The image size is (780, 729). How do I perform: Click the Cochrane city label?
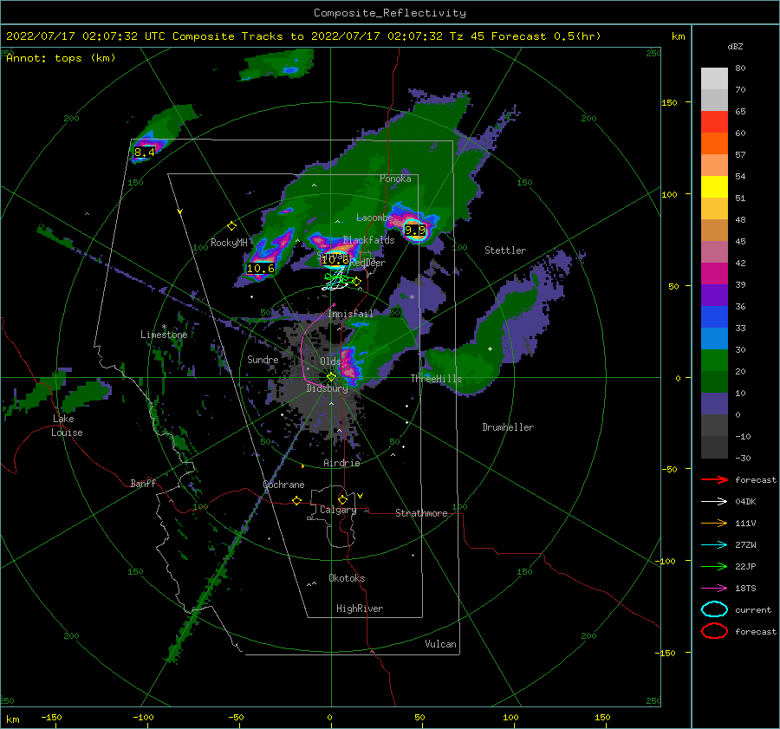[283, 485]
